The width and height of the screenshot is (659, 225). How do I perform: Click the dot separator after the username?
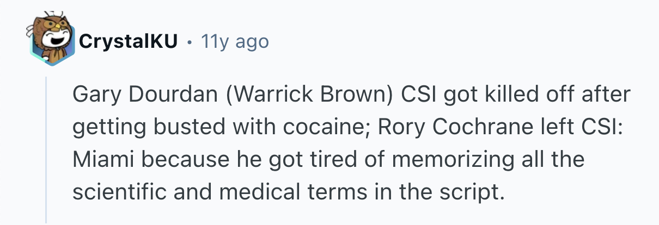189,42
